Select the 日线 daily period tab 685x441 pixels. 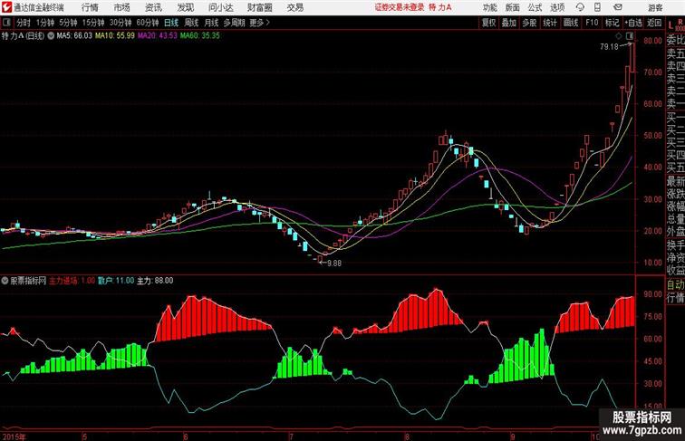click(171, 23)
